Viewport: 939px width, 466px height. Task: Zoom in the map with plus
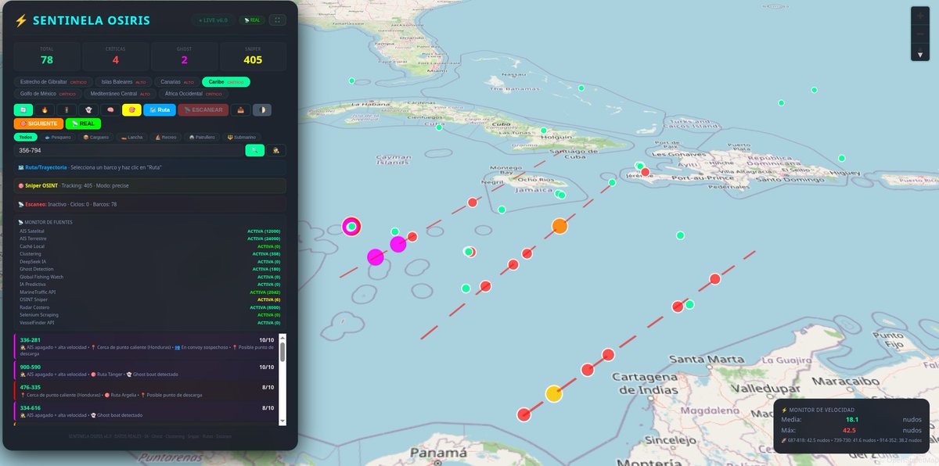click(x=920, y=16)
